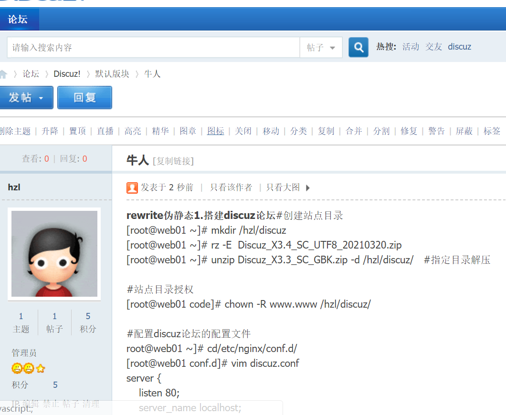Click the line 'chown -R www.www /hzl/discuz/'
The height and width of the screenshot is (415, 506).
click(x=249, y=304)
